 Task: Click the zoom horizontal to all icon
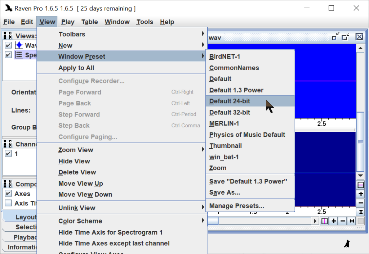coord(352,221)
